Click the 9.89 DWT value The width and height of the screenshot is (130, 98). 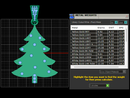click(111, 48)
